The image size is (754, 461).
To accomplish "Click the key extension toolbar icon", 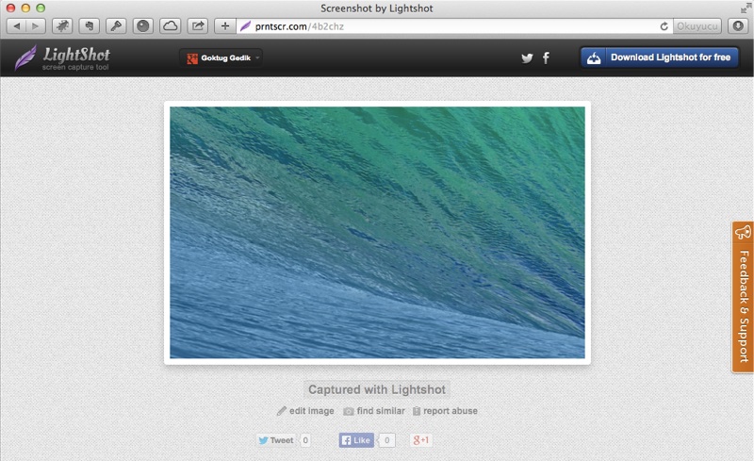I will [x=117, y=26].
